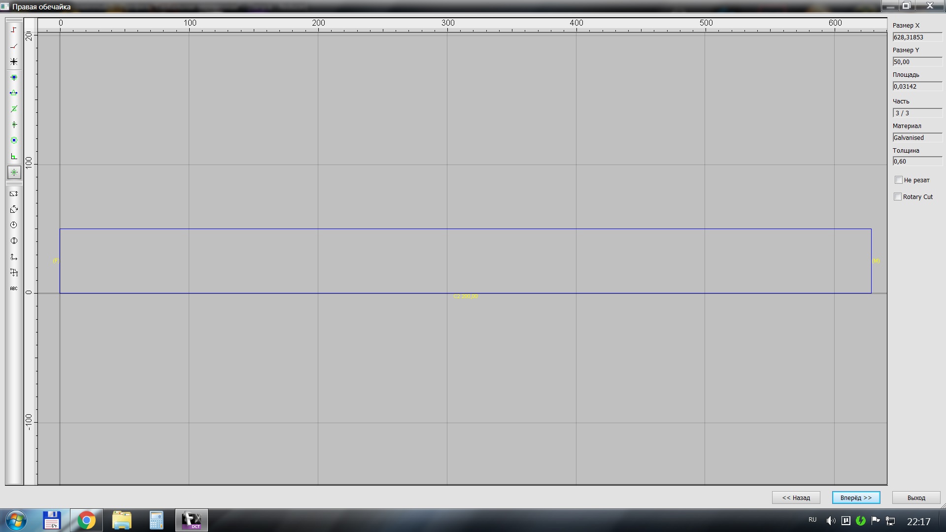Image resolution: width=946 pixels, height=532 pixels.
Task: Go back with '<< Назад' button
Action: [796, 498]
